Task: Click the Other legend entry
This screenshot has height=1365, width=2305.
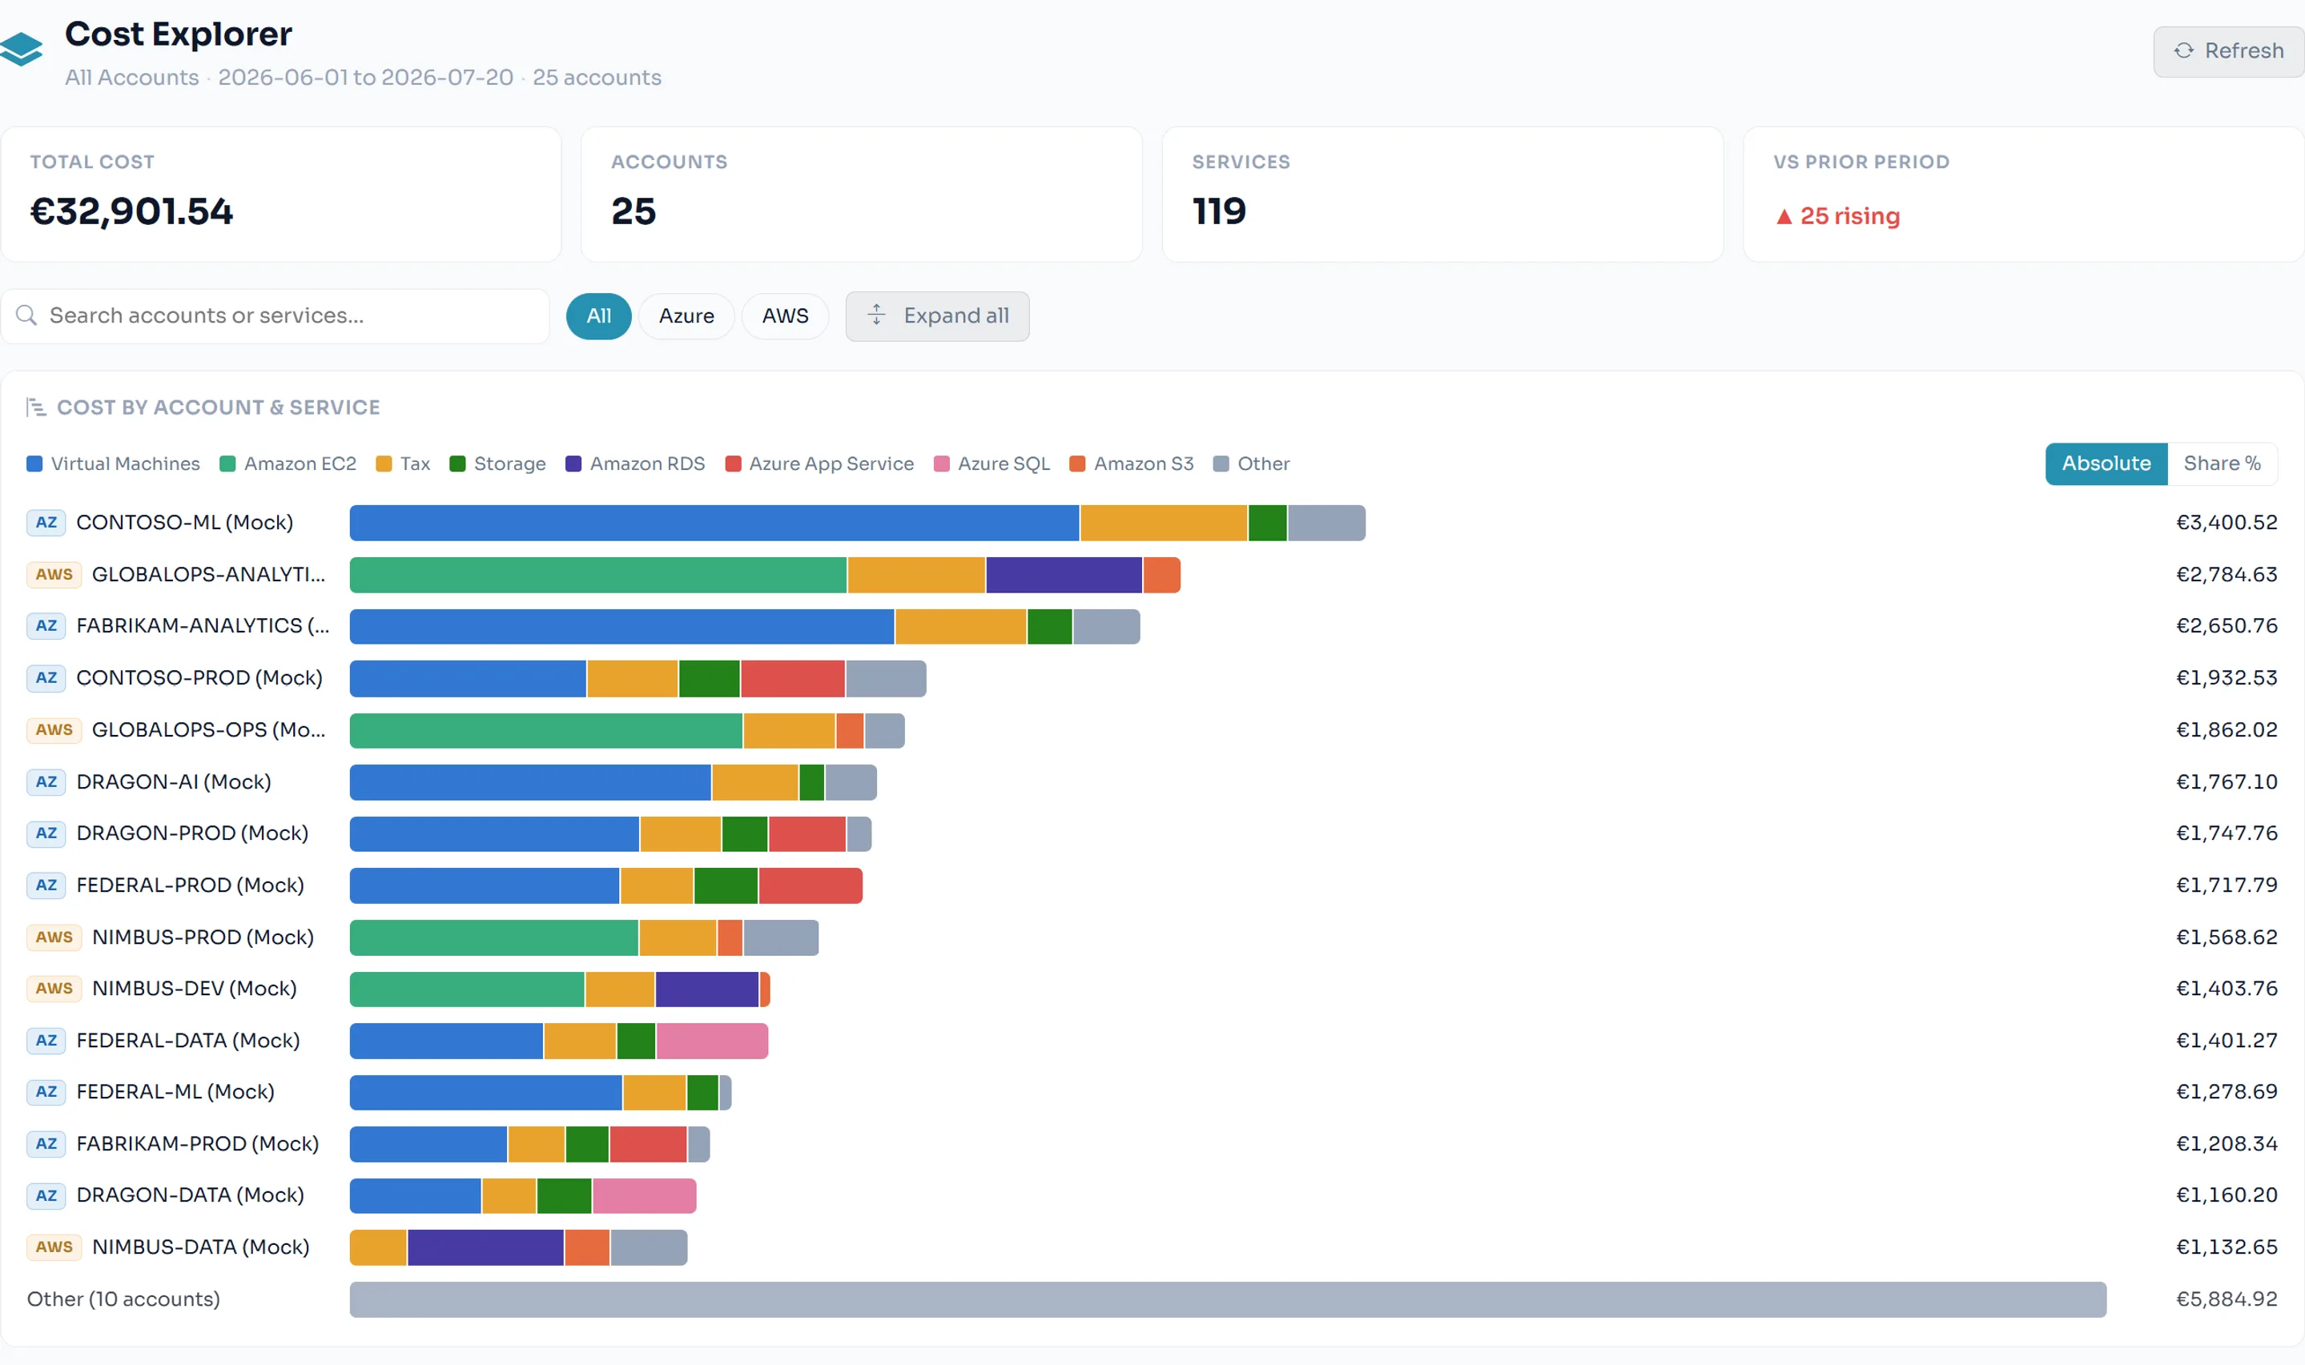Action: pyautogui.click(x=1250, y=464)
